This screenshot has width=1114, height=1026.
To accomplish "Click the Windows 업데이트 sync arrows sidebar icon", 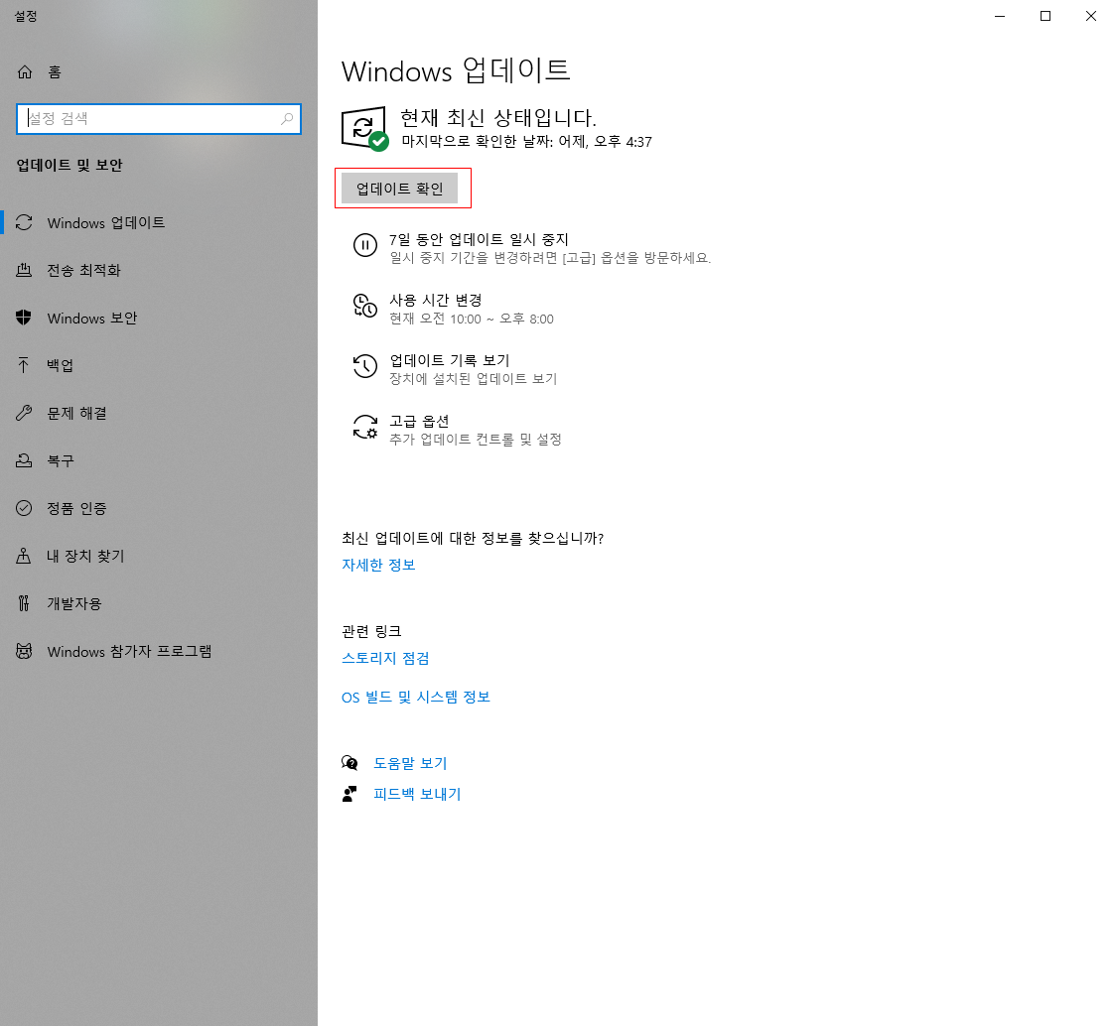I will [24, 223].
